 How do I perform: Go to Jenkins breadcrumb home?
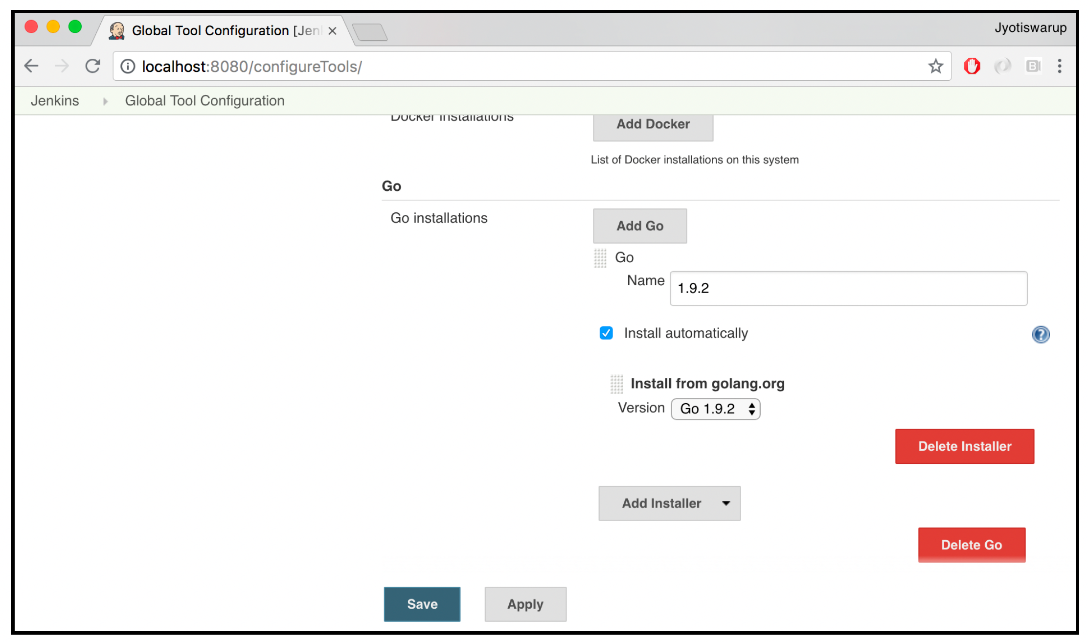click(55, 101)
